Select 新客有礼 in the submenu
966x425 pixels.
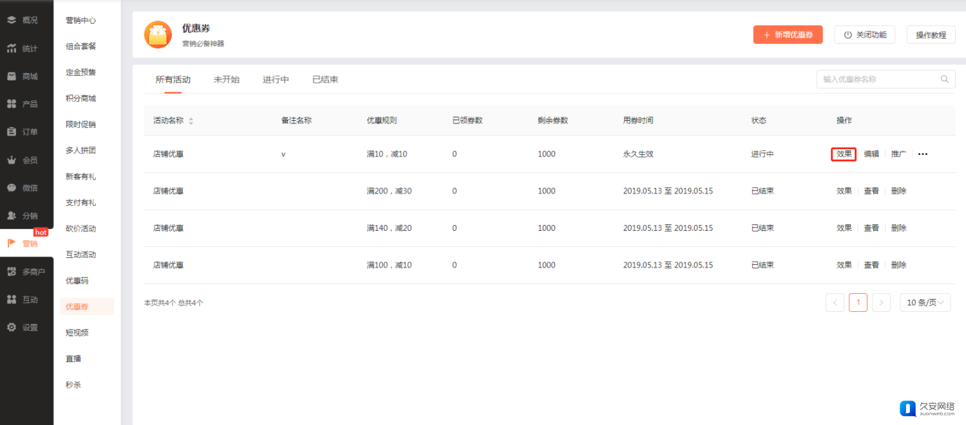pos(81,177)
